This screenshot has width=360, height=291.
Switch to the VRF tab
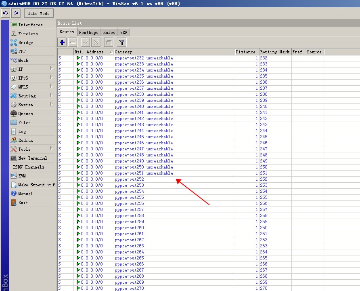pyautogui.click(x=124, y=32)
